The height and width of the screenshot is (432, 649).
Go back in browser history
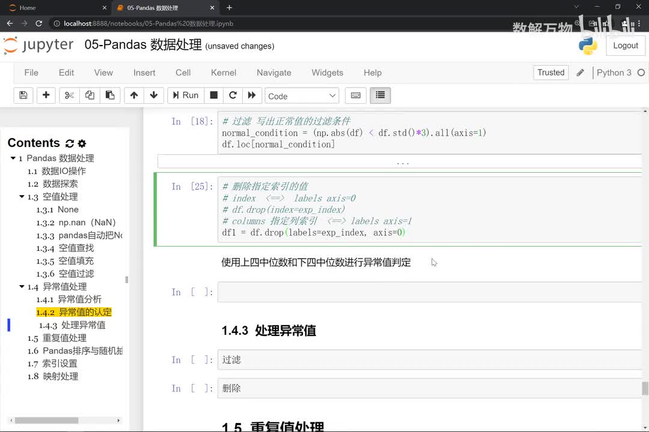point(10,23)
